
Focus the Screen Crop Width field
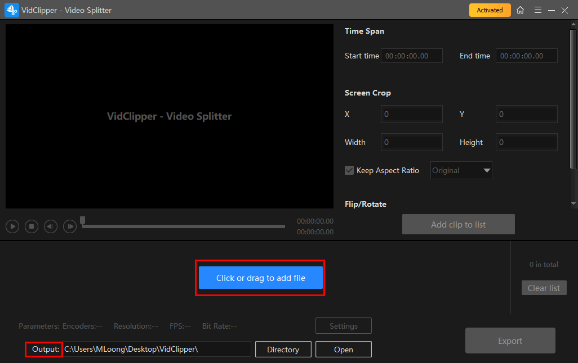[412, 142]
